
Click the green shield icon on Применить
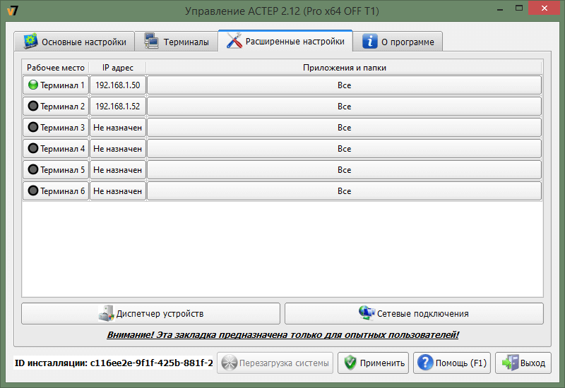(x=350, y=363)
